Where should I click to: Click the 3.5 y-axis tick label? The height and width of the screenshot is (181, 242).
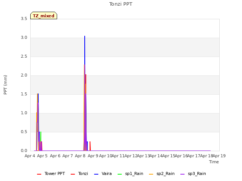pos(24,19)
